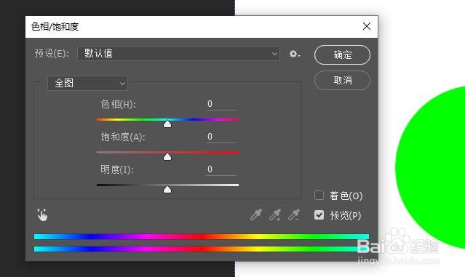Click the 预设(E) label

point(52,54)
